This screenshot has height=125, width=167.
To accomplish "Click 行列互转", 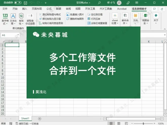I will pos(94,19).
